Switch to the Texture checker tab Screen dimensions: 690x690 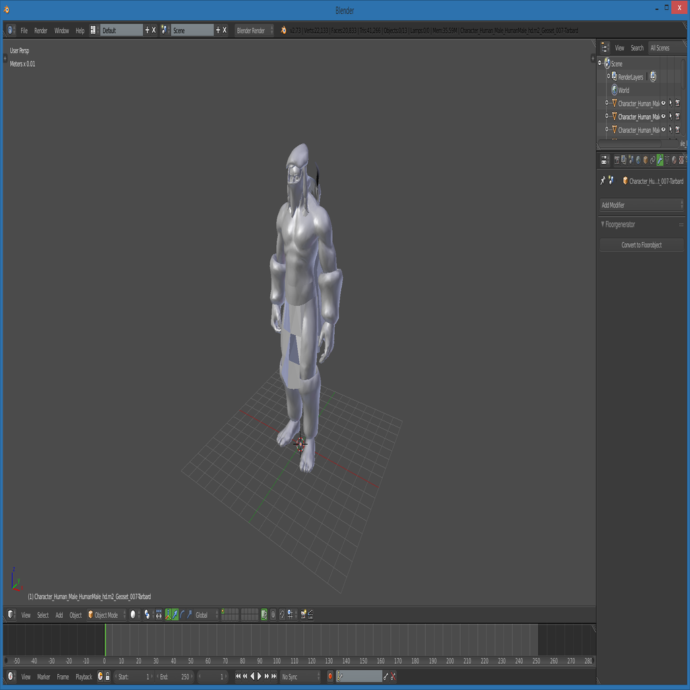(681, 160)
